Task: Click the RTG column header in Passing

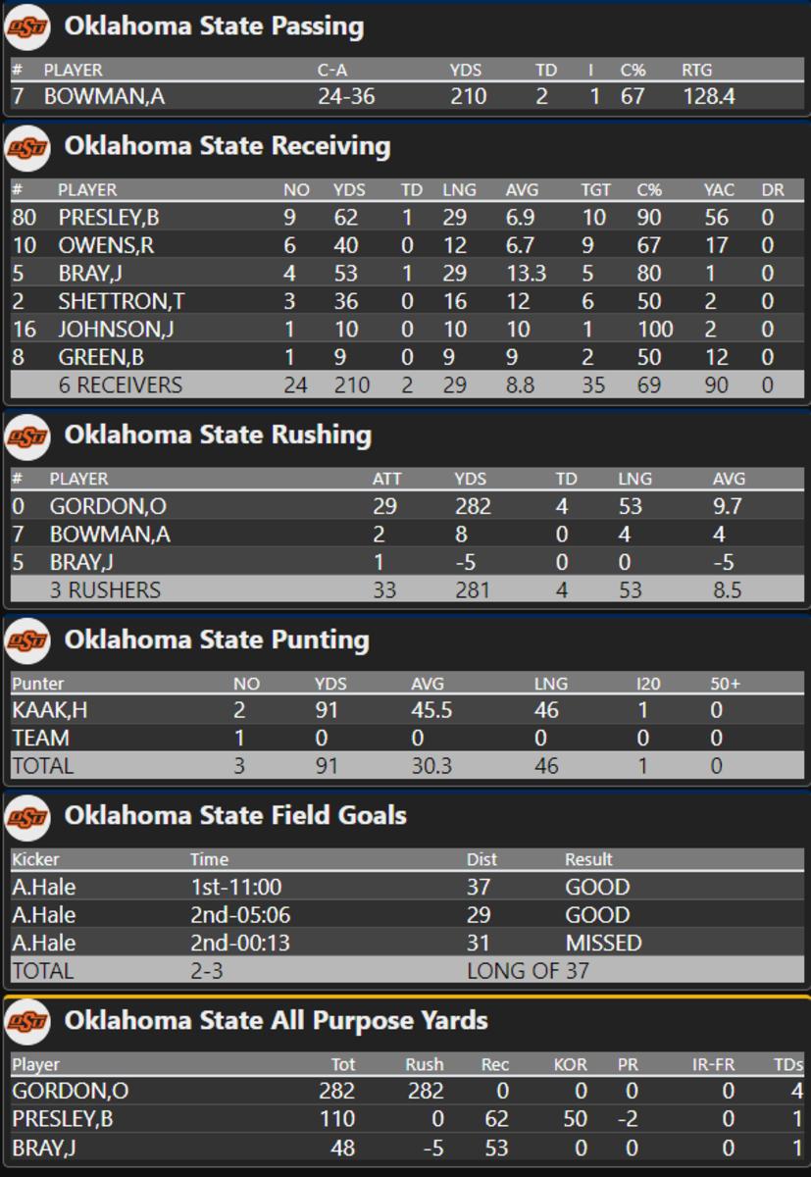Action: [696, 70]
